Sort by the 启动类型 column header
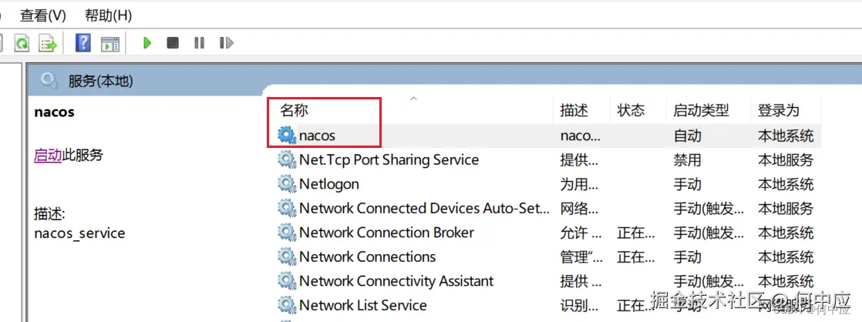 pos(701,111)
